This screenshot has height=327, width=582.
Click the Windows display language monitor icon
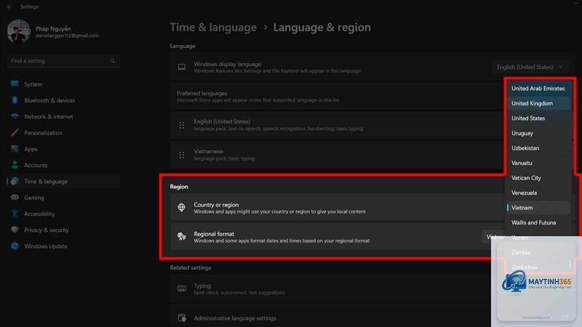pos(181,67)
